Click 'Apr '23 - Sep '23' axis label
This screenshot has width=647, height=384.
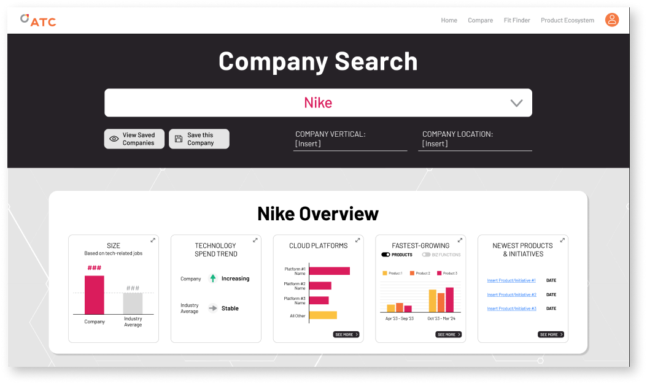point(400,318)
